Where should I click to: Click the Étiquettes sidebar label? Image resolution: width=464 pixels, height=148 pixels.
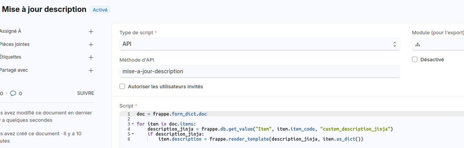(x=10, y=57)
